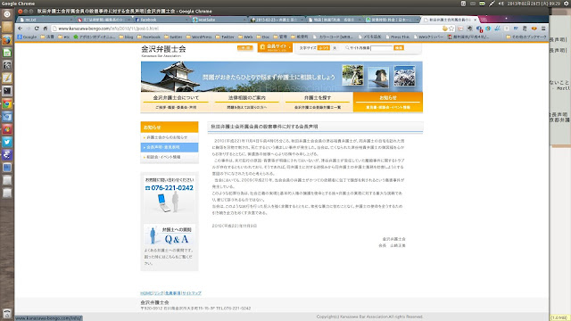Open the Doc bookmark folder
This screenshot has width=571, height=321.
point(263,37)
